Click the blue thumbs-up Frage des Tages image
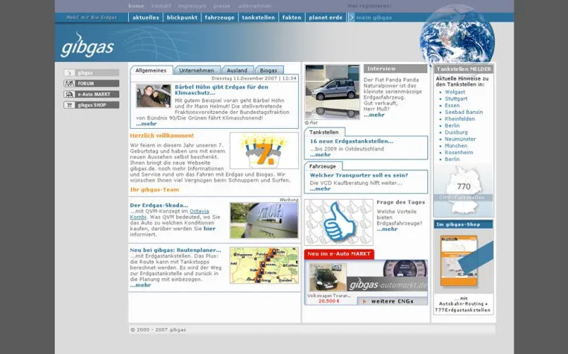The image size is (568, 354). (x=338, y=222)
